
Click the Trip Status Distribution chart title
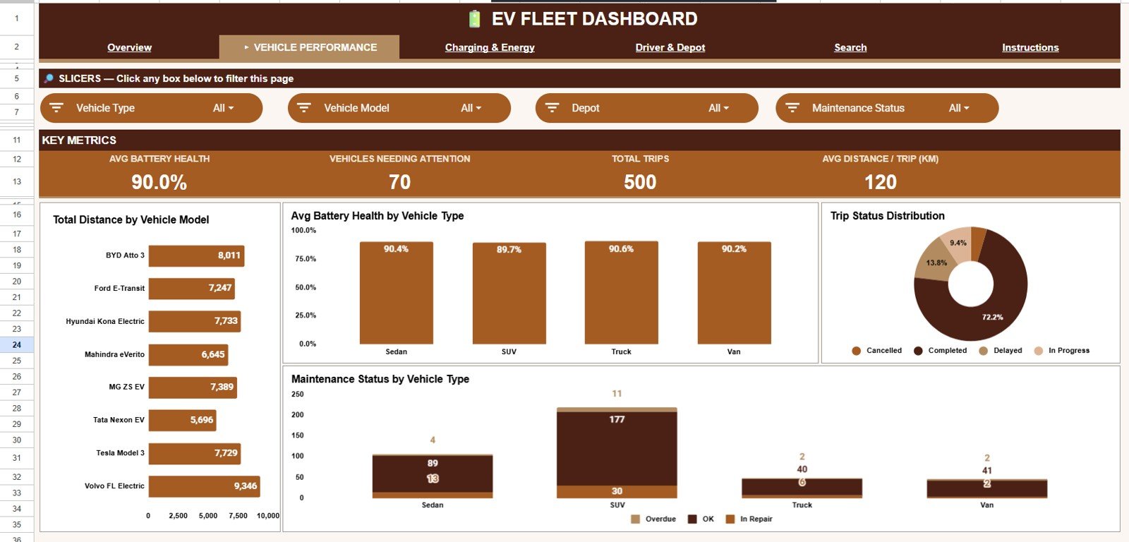coord(887,216)
